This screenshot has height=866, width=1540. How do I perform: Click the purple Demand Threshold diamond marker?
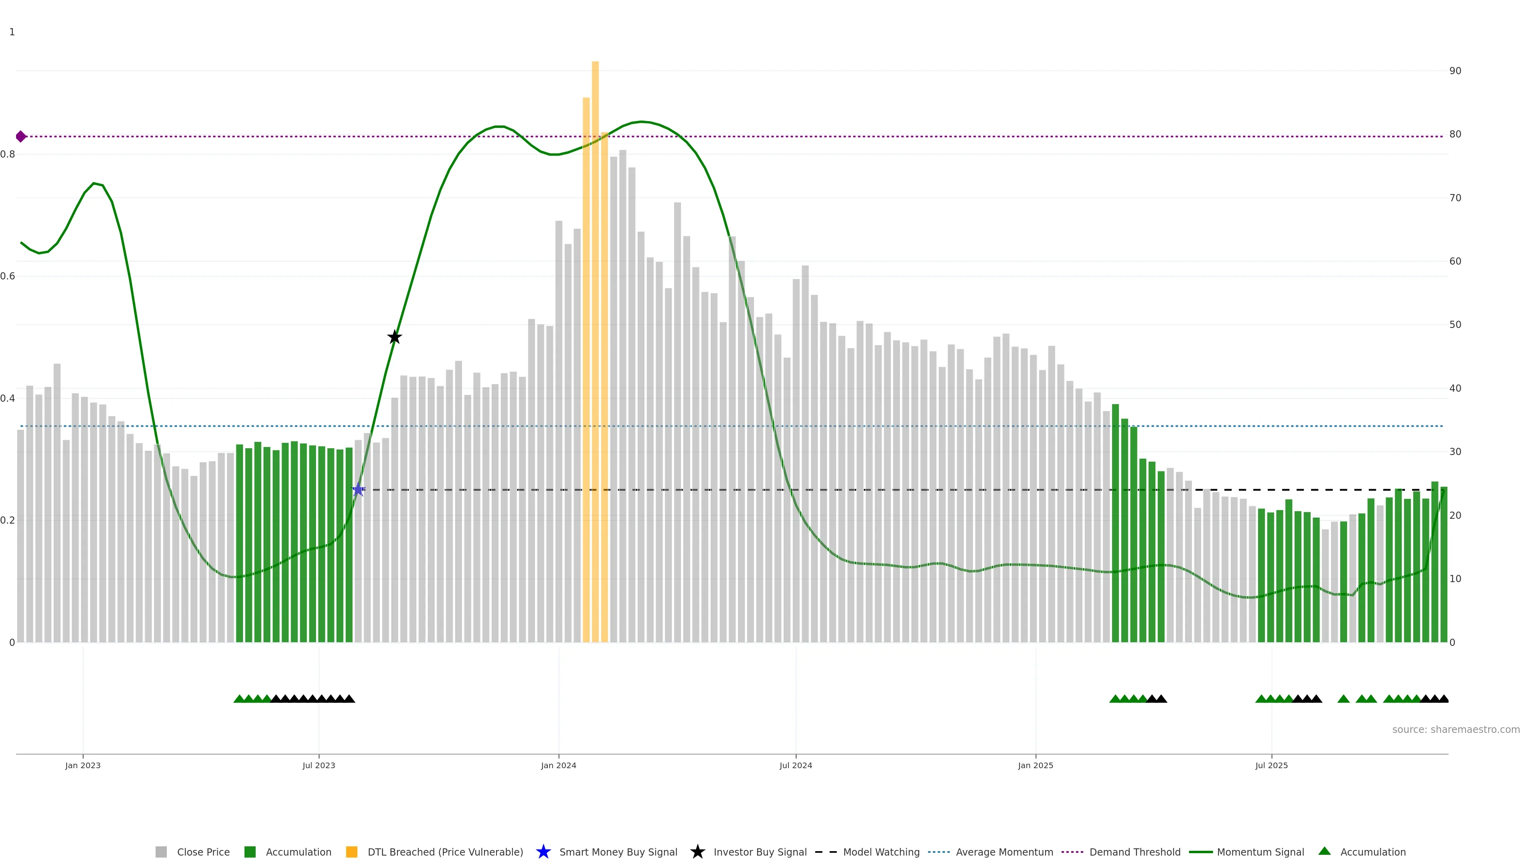(x=21, y=137)
